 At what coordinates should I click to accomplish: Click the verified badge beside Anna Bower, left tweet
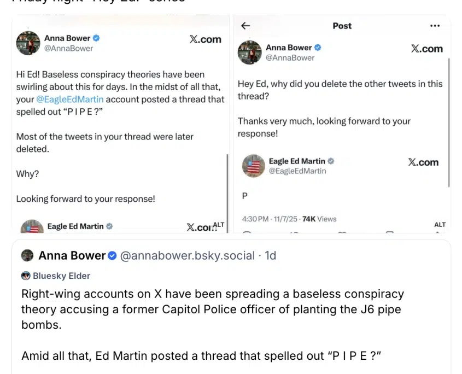tap(96, 38)
